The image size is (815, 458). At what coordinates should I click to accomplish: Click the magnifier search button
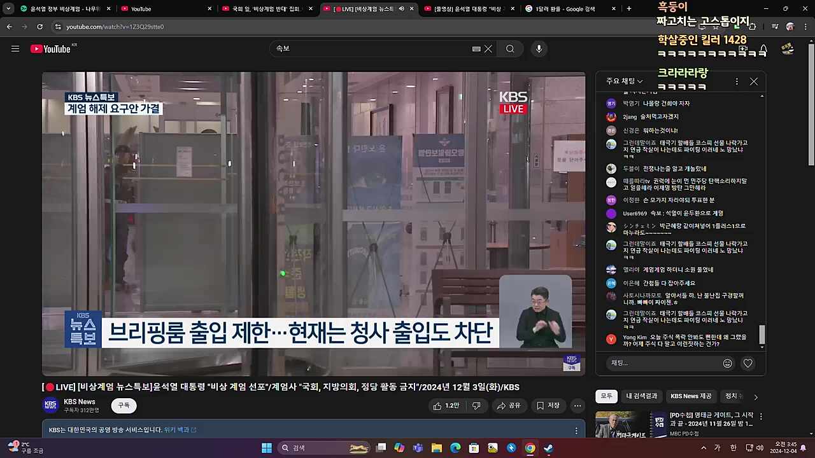(x=510, y=49)
